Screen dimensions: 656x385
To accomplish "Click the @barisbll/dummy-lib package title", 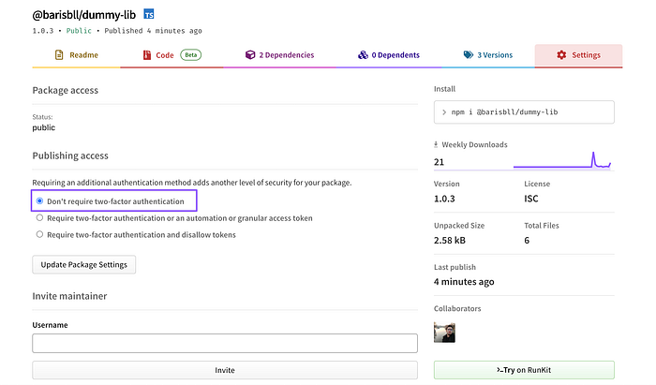I will 84,15.
